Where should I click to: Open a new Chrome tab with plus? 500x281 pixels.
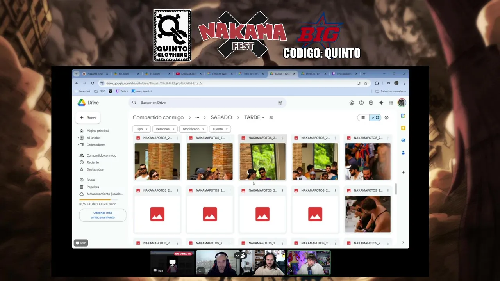pyautogui.click(x=364, y=74)
